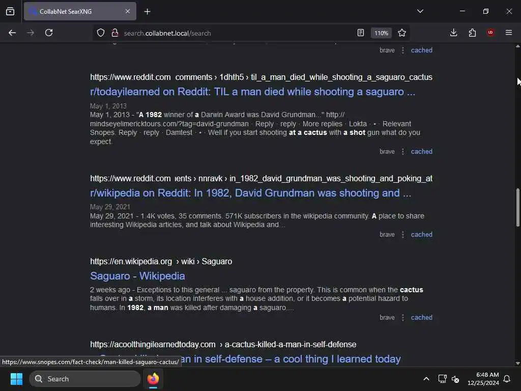Open the Extensions puzzle icon
Image resolution: width=521 pixels, height=391 pixels.
472,33
